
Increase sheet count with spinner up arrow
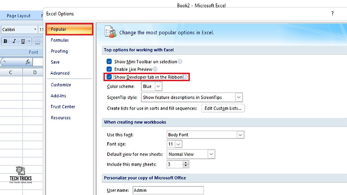186,162
